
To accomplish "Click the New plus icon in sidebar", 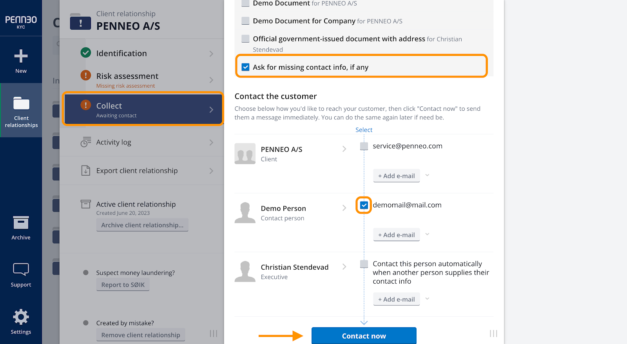I will [21, 56].
